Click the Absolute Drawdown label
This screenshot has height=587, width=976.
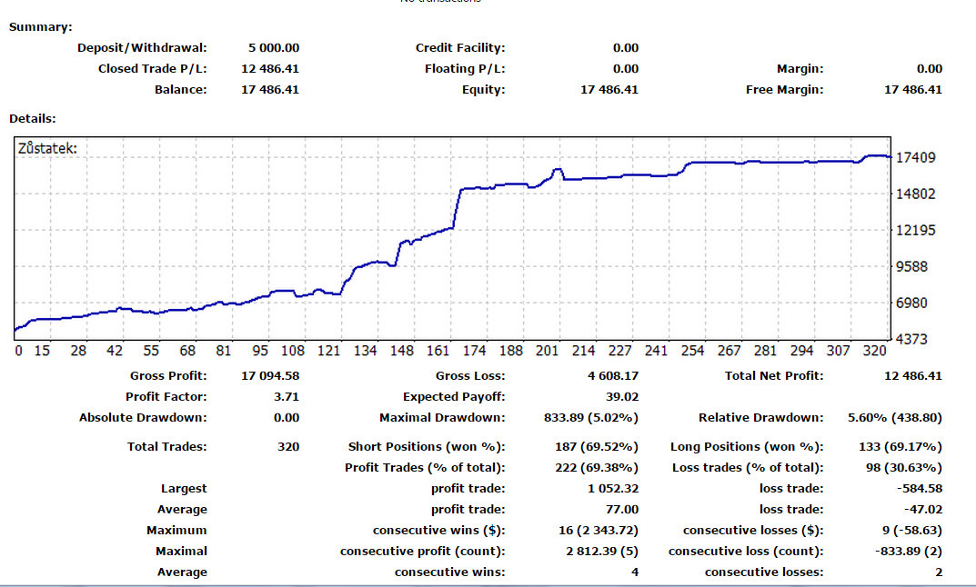pyautogui.click(x=143, y=418)
